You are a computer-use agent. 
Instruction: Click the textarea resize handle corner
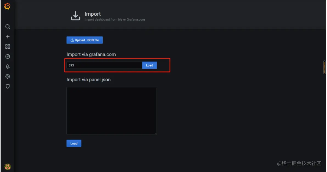coord(156,133)
